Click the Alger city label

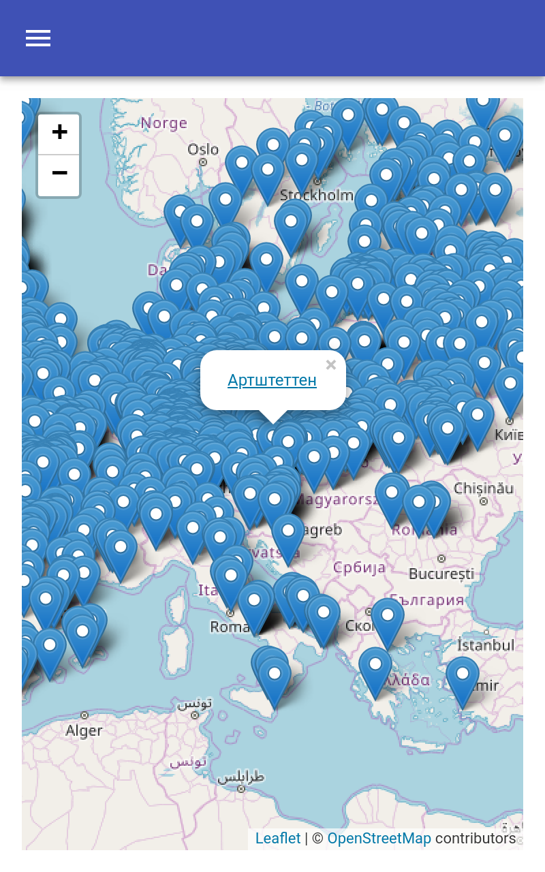pyautogui.click(x=84, y=731)
